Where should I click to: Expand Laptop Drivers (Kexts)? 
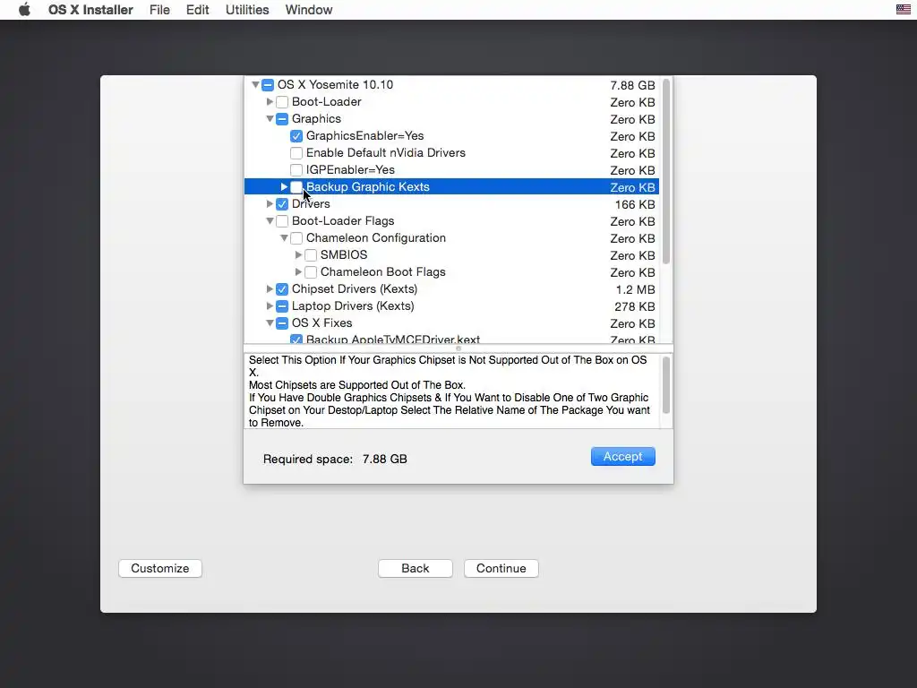[270, 306]
